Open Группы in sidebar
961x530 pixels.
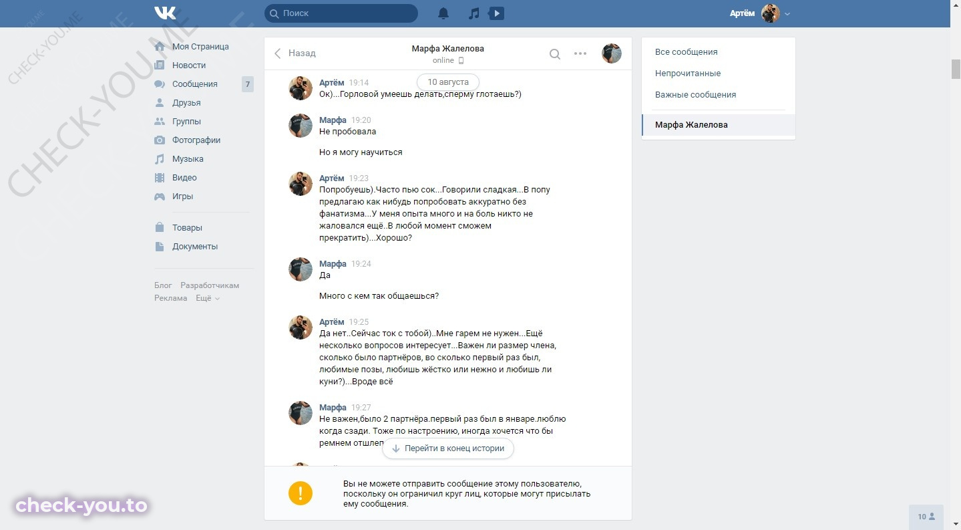(x=186, y=122)
